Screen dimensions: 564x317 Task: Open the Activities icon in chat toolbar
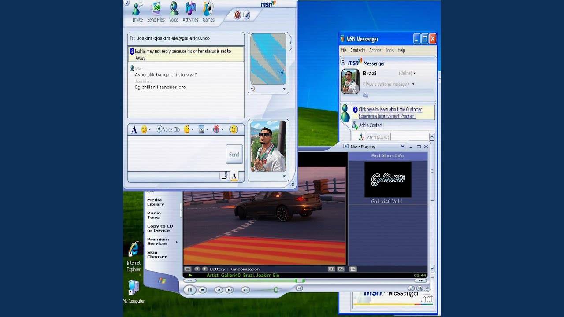pos(190,12)
